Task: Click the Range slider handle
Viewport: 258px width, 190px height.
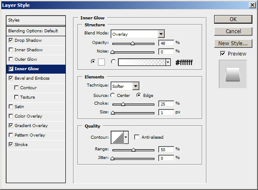Action: [133, 150]
